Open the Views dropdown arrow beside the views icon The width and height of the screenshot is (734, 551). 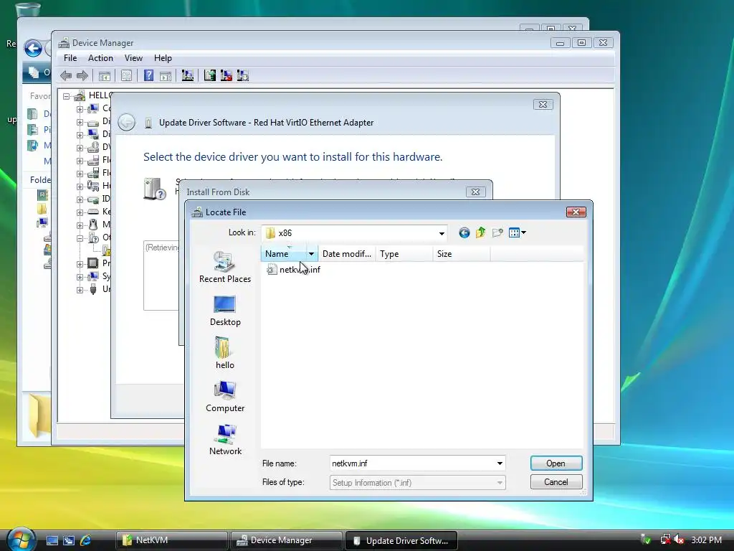524,232
